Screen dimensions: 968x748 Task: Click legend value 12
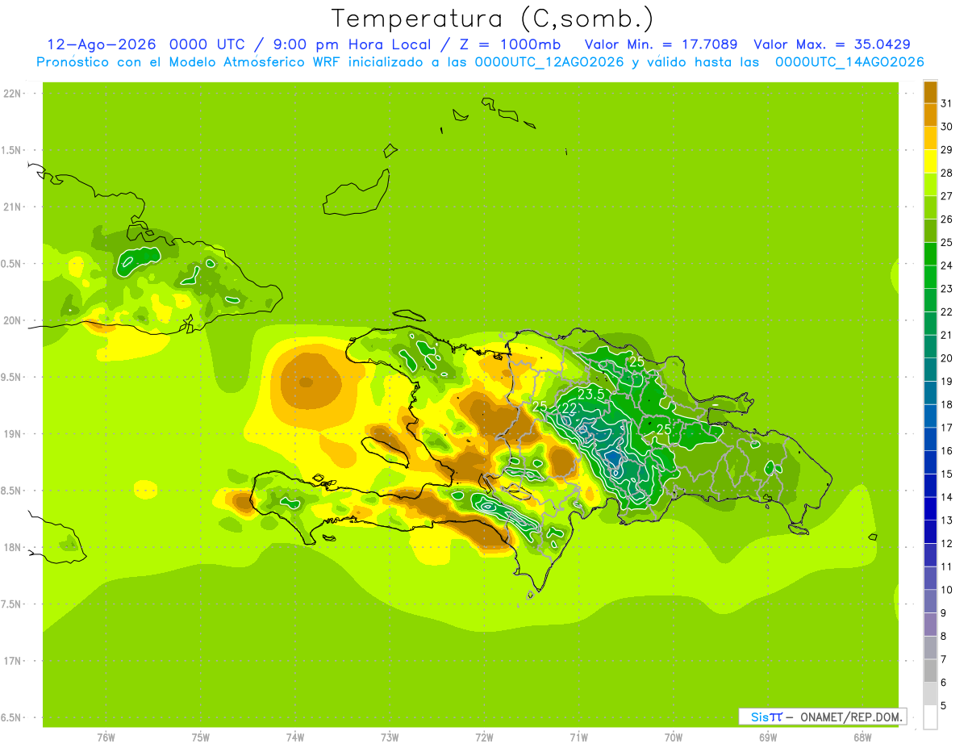(946, 544)
